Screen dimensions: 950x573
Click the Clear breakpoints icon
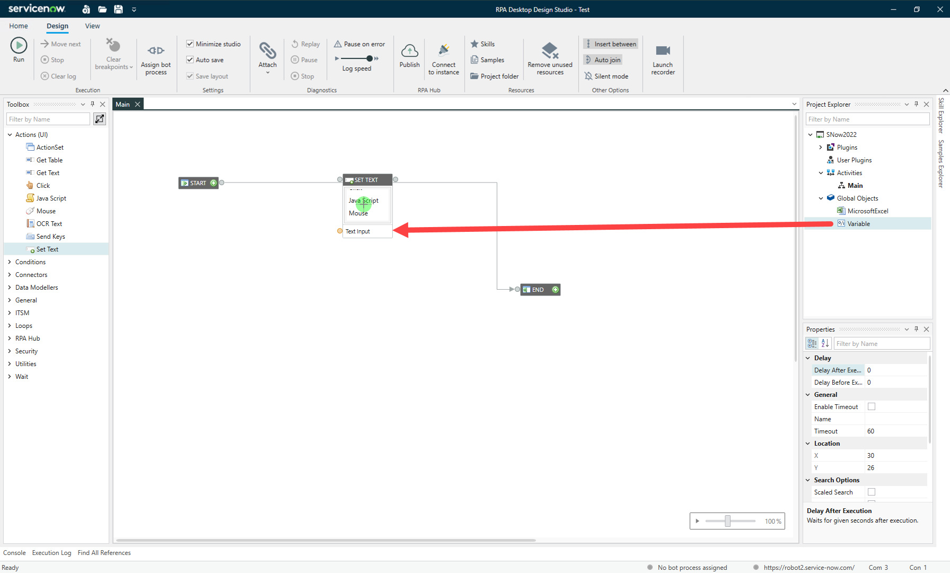click(113, 46)
